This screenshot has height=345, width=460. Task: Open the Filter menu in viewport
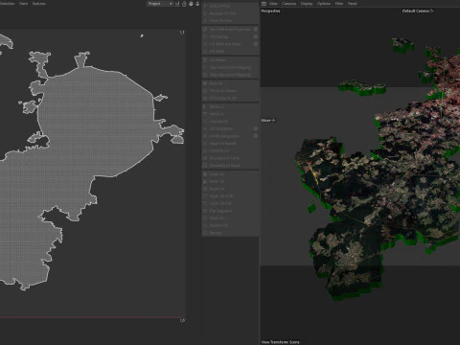pyautogui.click(x=339, y=4)
